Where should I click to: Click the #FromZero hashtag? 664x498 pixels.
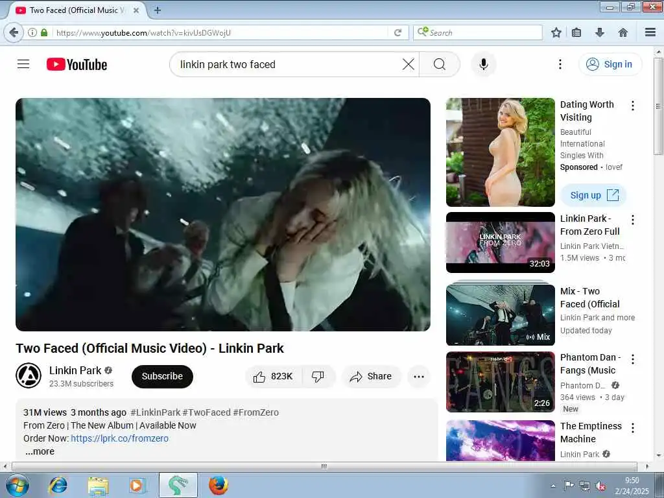[255, 412]
